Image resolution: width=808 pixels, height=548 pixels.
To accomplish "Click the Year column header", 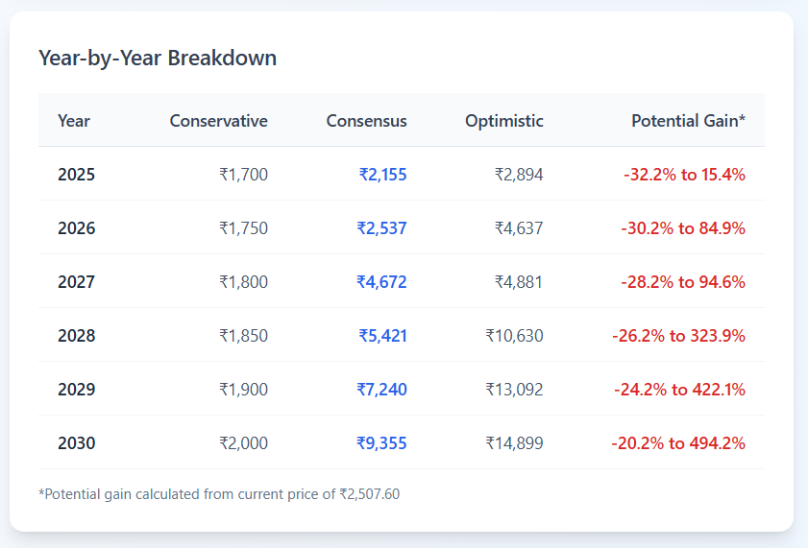I will 74,121.
